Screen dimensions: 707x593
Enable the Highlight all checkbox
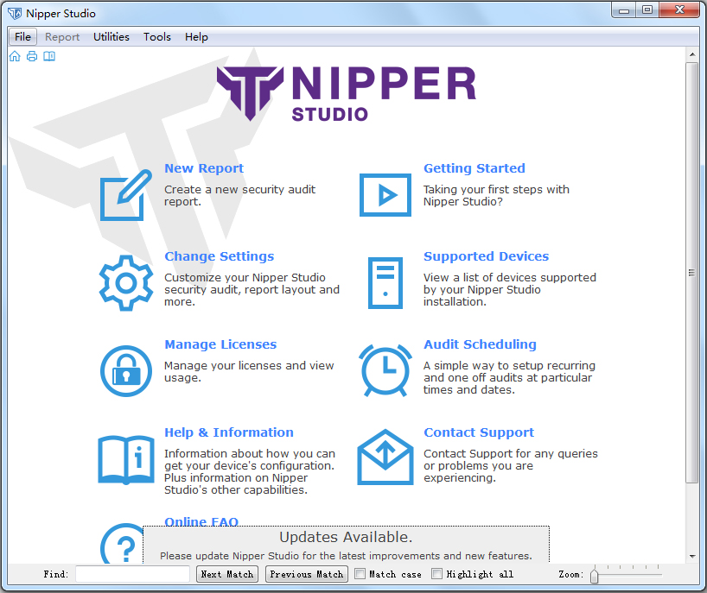click(x=437, y=574)
